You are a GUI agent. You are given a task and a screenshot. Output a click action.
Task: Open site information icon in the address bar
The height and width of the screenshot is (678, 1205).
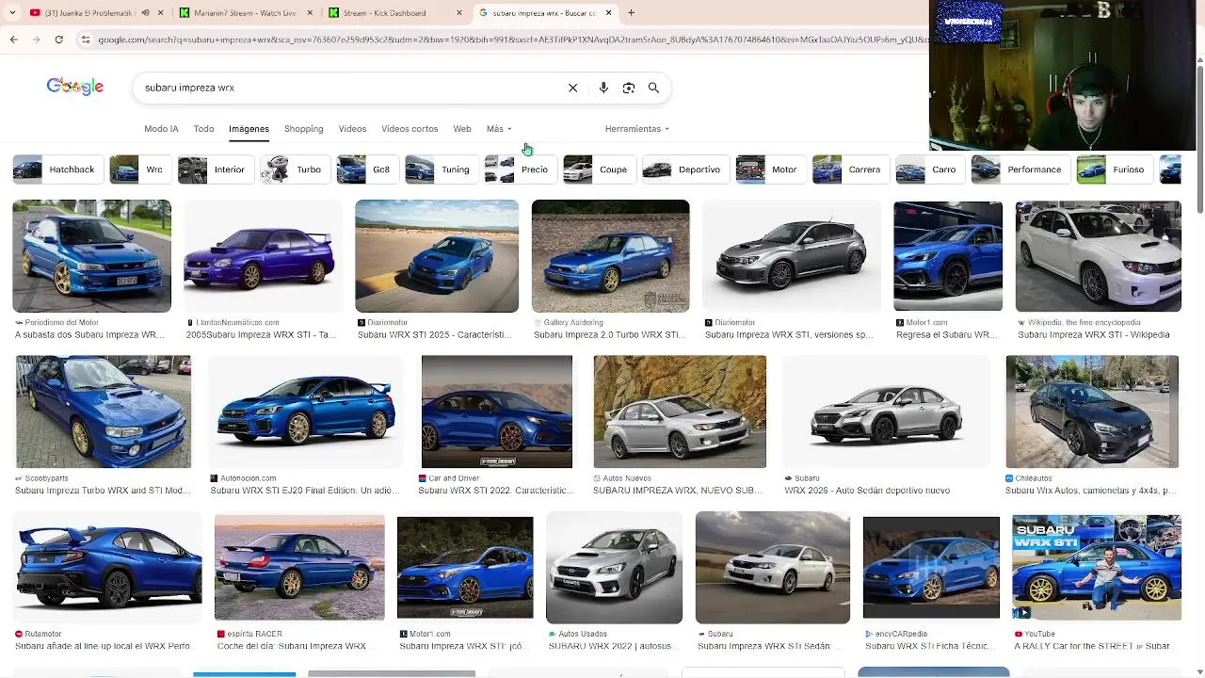86,40
